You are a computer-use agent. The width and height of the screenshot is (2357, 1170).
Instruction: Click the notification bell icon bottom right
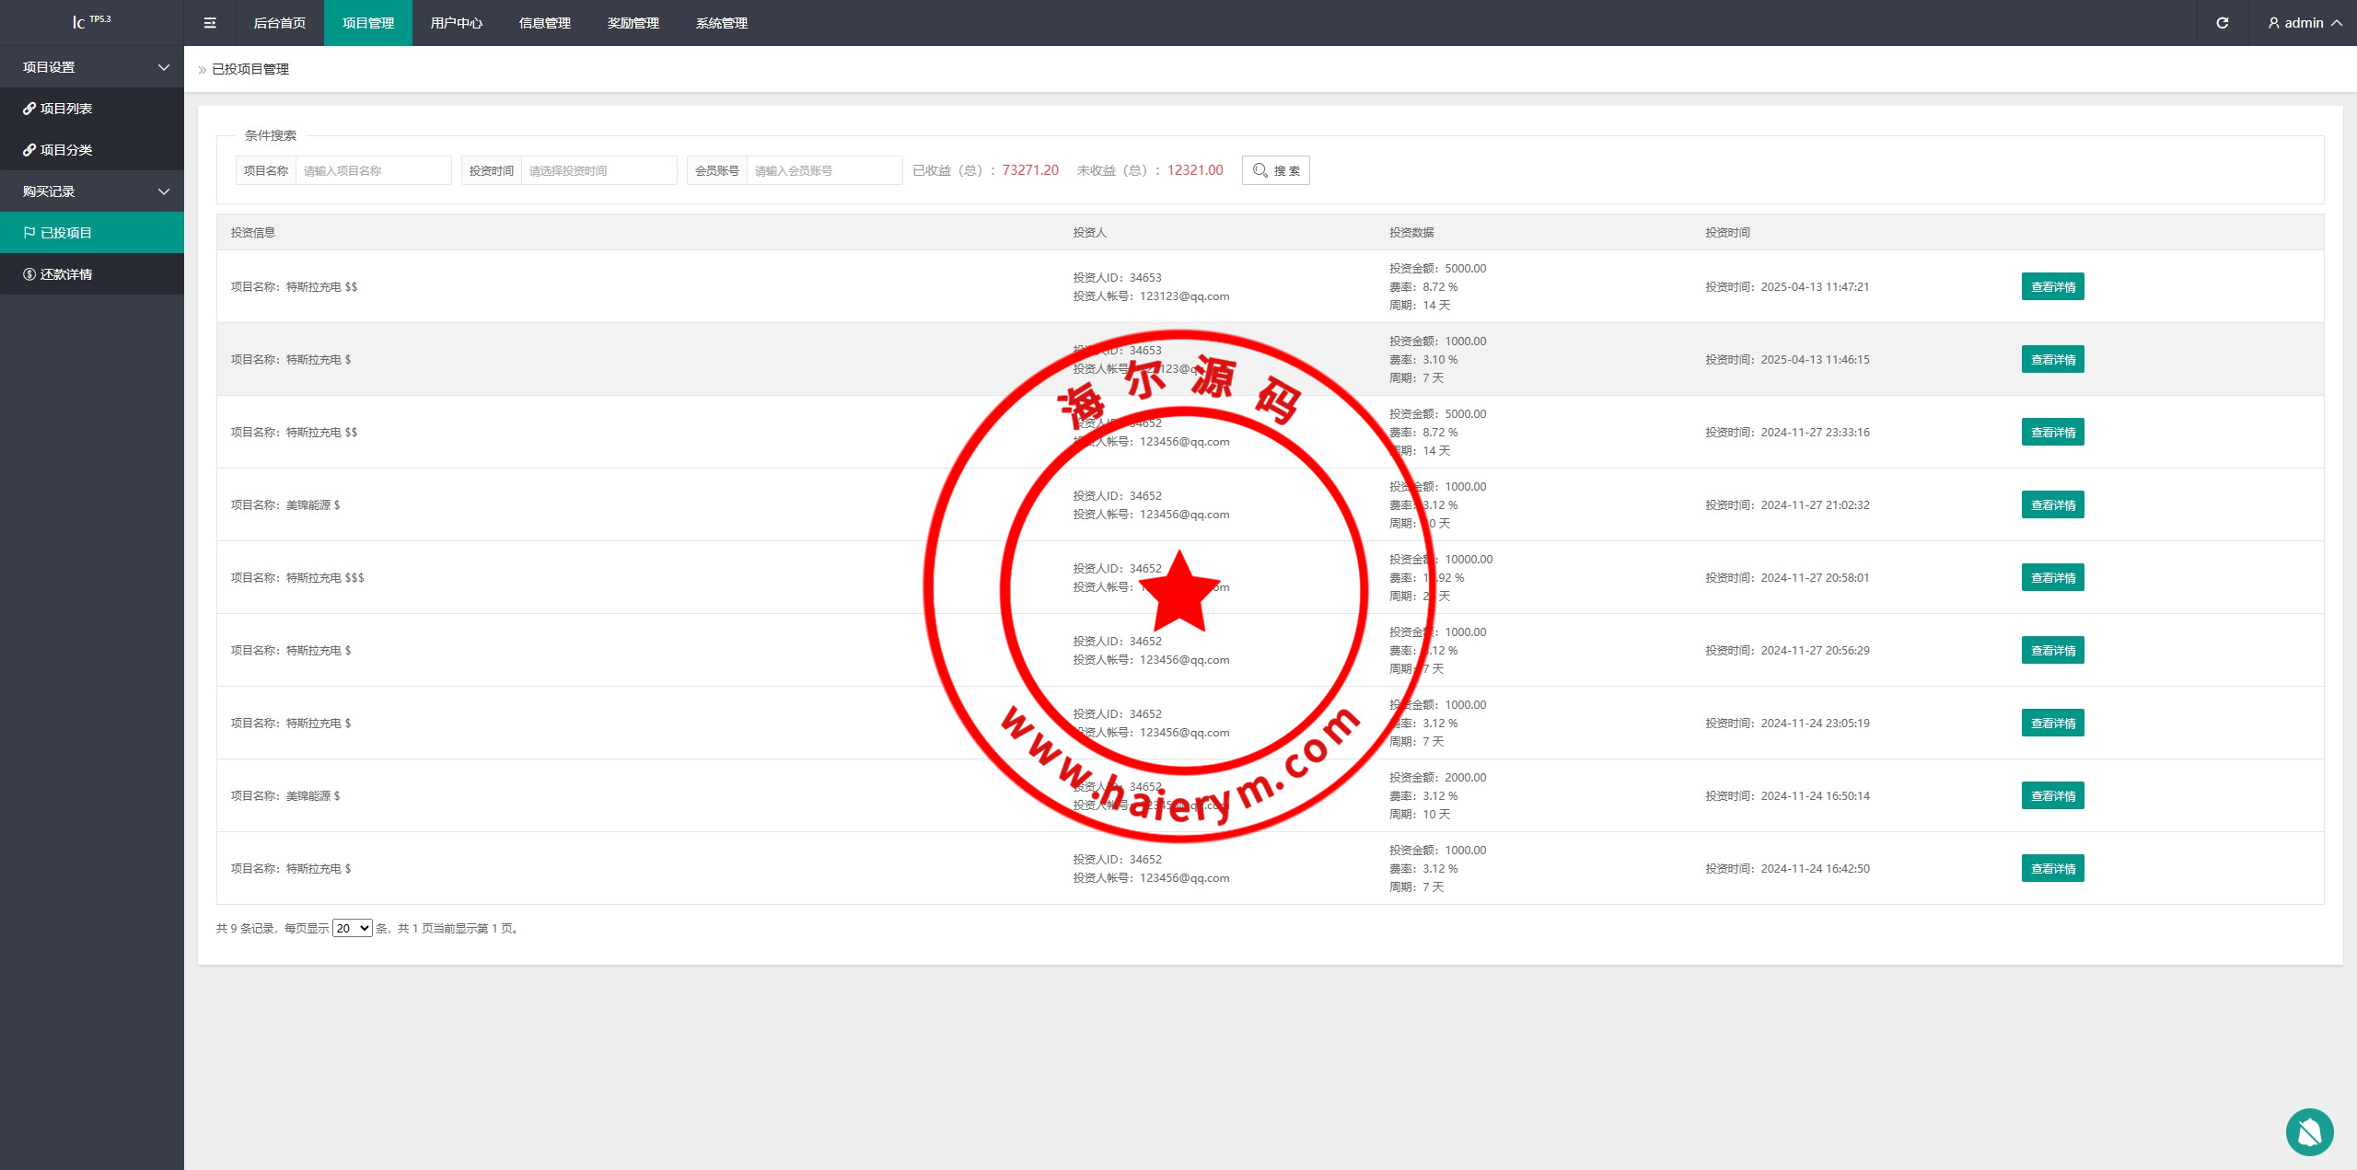(x=2309, y=1131)
